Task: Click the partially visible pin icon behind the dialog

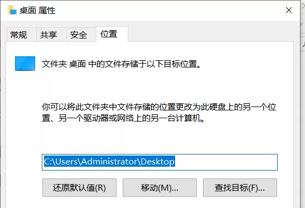Action: click(303, 45)
